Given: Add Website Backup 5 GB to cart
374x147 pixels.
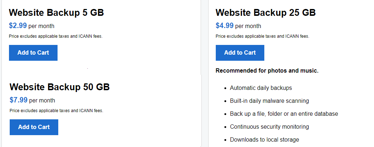Looking at the screenshot, I should tap(33, 52).
